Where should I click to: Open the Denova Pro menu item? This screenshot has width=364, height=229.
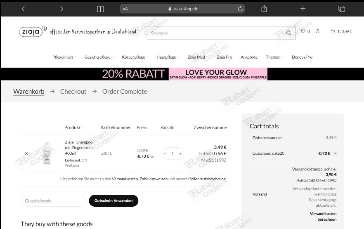click(302, 57)
